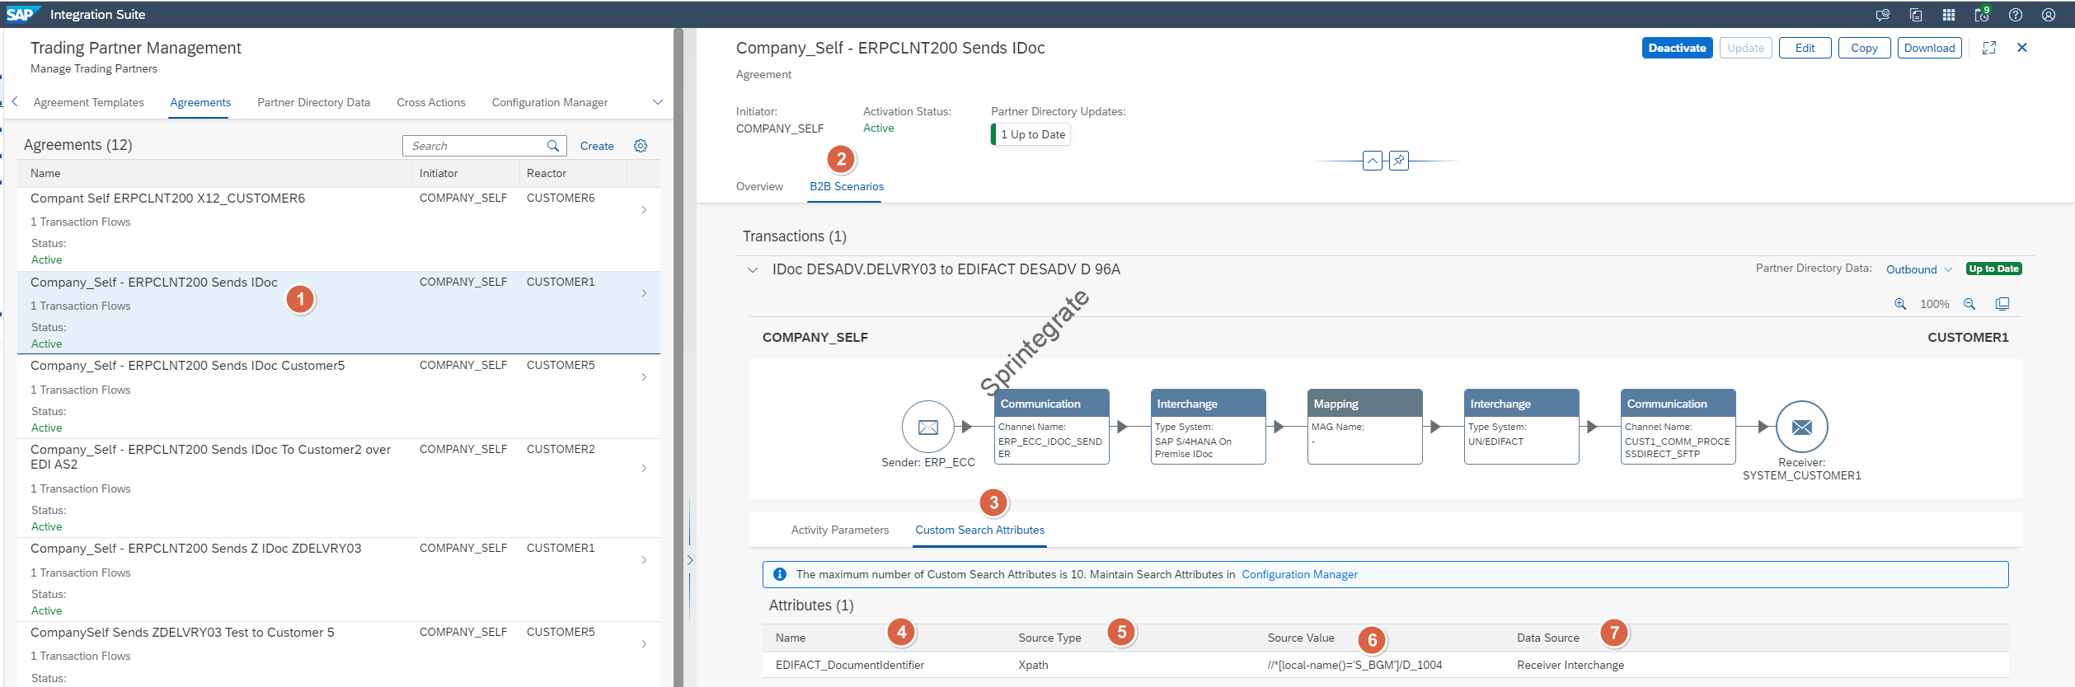Pin the agreement header
This screenshot has height=687, width=2075.
point(1399,161)
